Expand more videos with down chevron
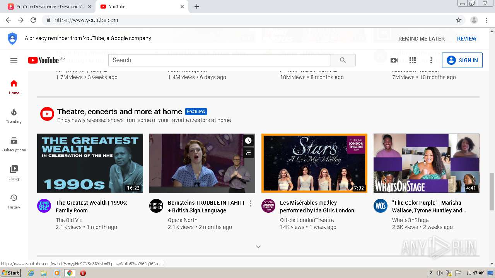 [258, 247]
